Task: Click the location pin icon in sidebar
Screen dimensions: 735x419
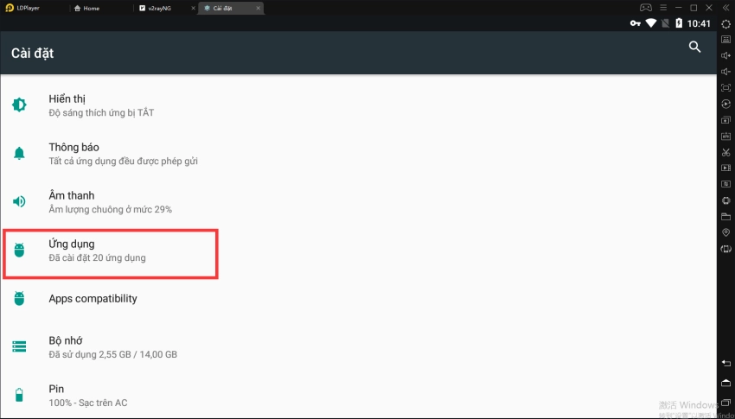Action: (x=725, y=233)
